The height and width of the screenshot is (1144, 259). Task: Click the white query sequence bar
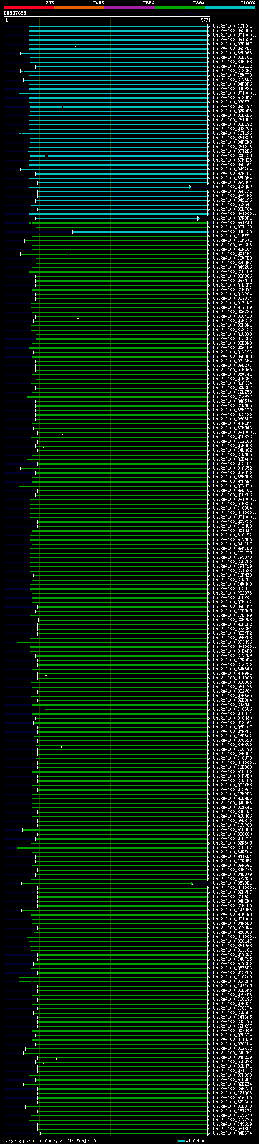106,17
